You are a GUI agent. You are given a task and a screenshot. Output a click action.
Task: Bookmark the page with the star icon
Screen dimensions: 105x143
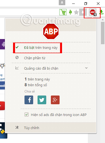[76, 12]
